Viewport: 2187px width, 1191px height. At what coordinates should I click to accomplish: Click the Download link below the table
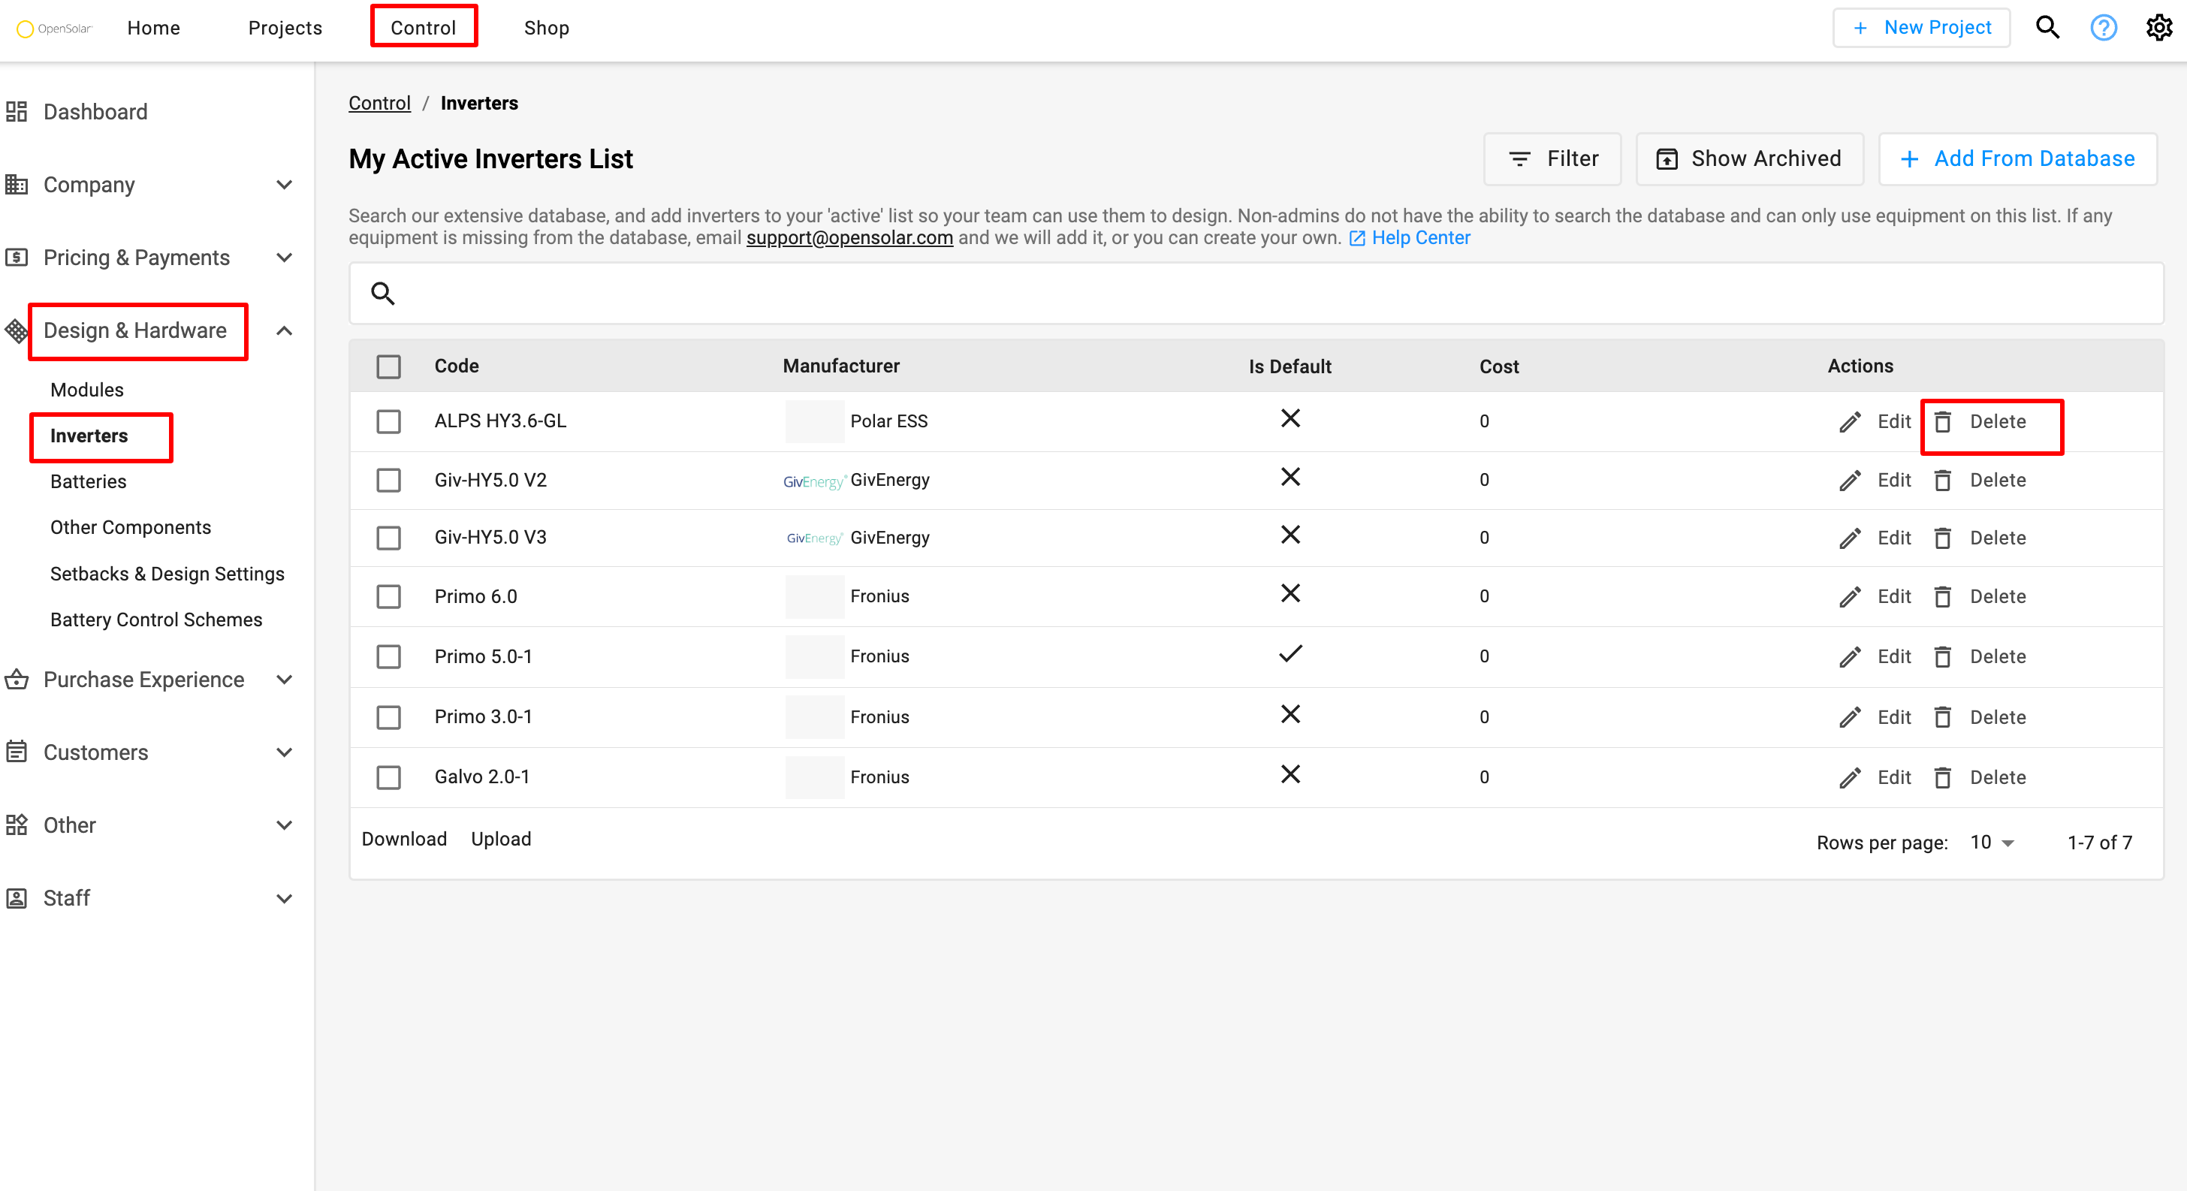point(404,839)
